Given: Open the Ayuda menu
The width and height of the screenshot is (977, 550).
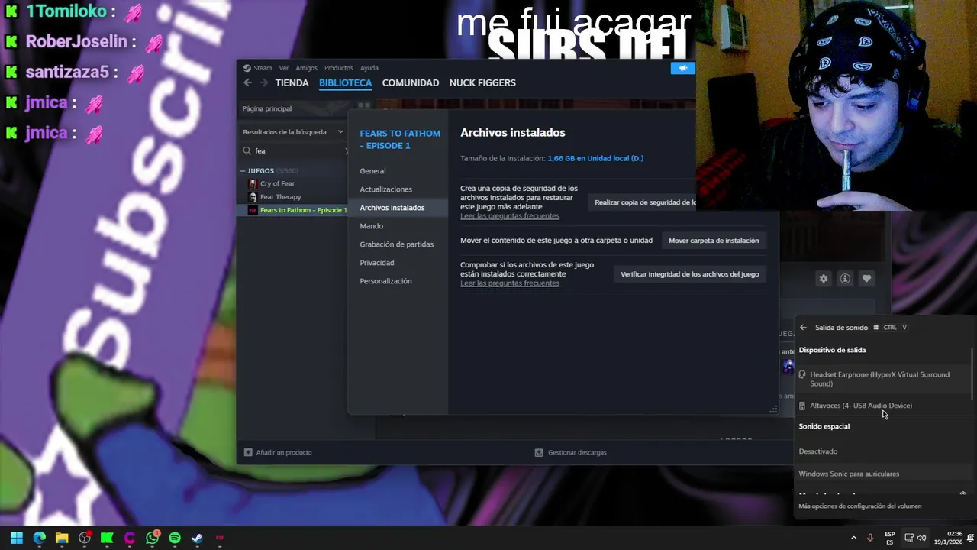Looking at the screenshot, I should tap(369, 68).
